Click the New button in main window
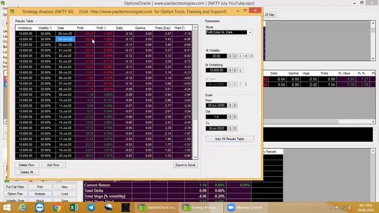The width and height of the screenshot is (379, 213). tap(65, 187)
